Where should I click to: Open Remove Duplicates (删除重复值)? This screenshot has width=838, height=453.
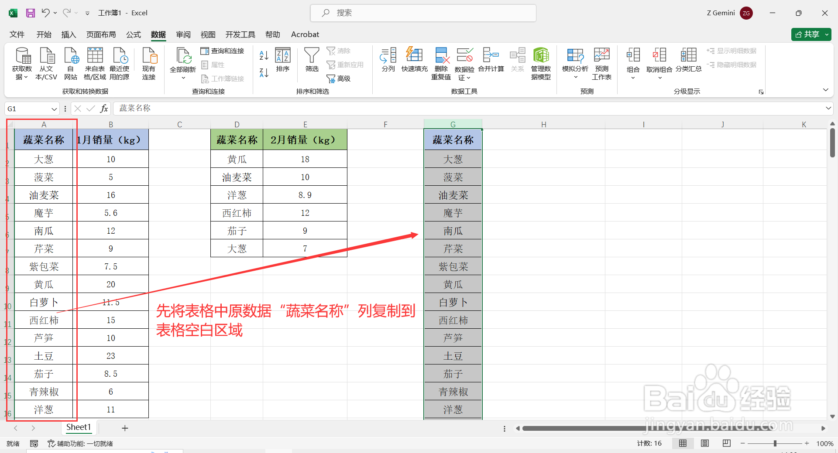click(441, 63)
